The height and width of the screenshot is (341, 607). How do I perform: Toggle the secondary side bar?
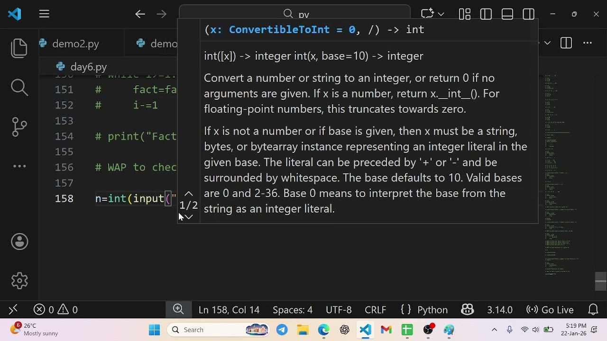click(528, 14)
